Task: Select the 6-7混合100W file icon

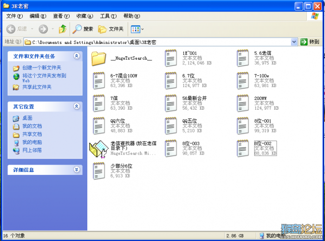Action: coord(99,80)
